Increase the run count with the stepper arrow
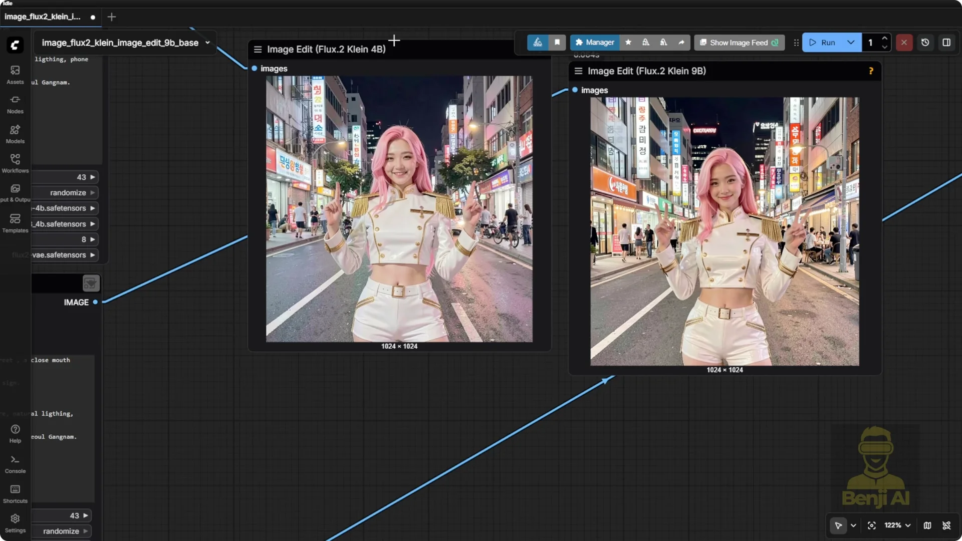The image size is (962, 541). click(x=885, y=39)
